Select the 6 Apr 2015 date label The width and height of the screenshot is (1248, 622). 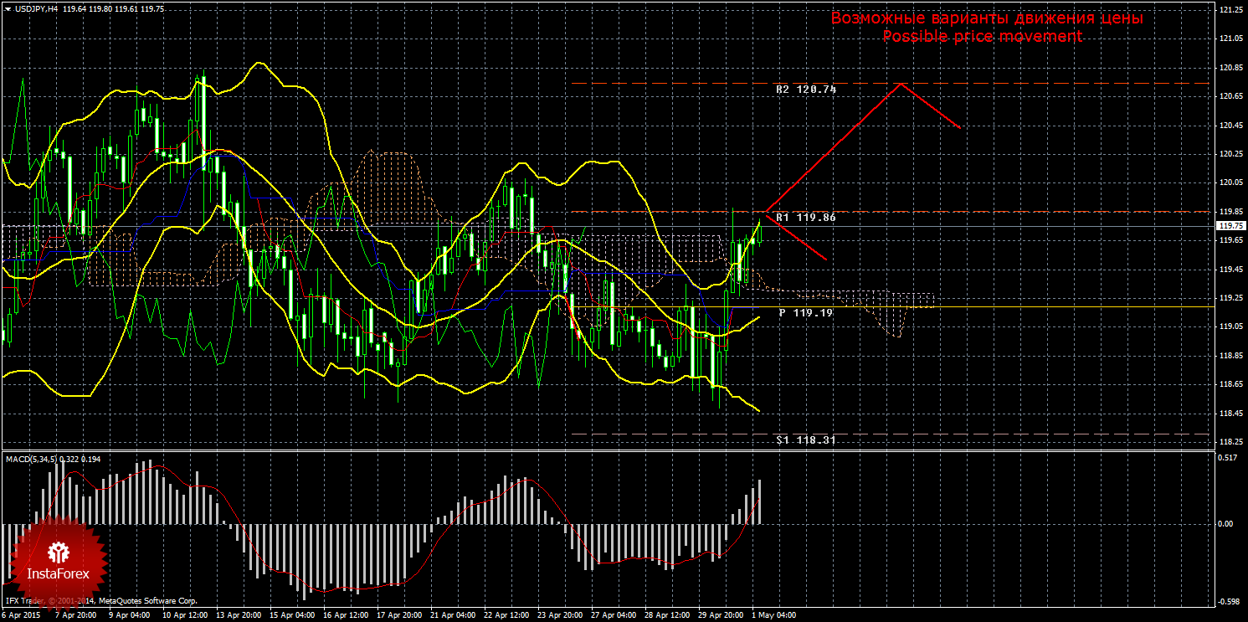point(21,615)
